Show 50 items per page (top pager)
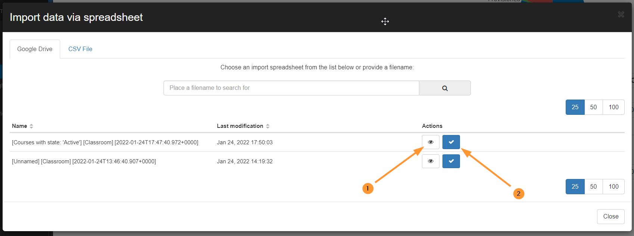 pyautogui.click(x=593, y=107)
